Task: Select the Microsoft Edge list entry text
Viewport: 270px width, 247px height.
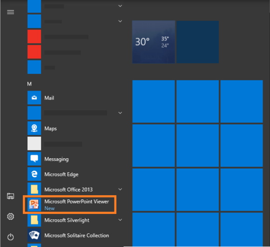Action: (x=61, y=174)
